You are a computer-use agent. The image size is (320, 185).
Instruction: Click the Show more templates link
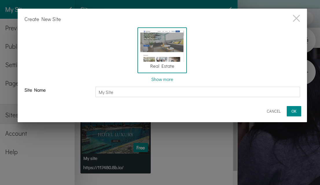162,80
